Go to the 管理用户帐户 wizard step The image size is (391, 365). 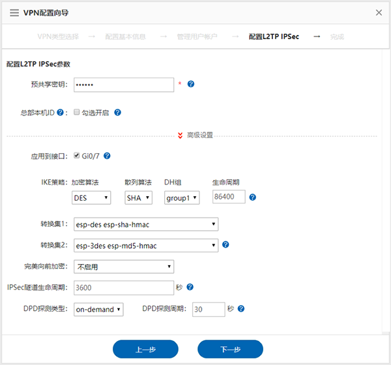pos(197,36)
